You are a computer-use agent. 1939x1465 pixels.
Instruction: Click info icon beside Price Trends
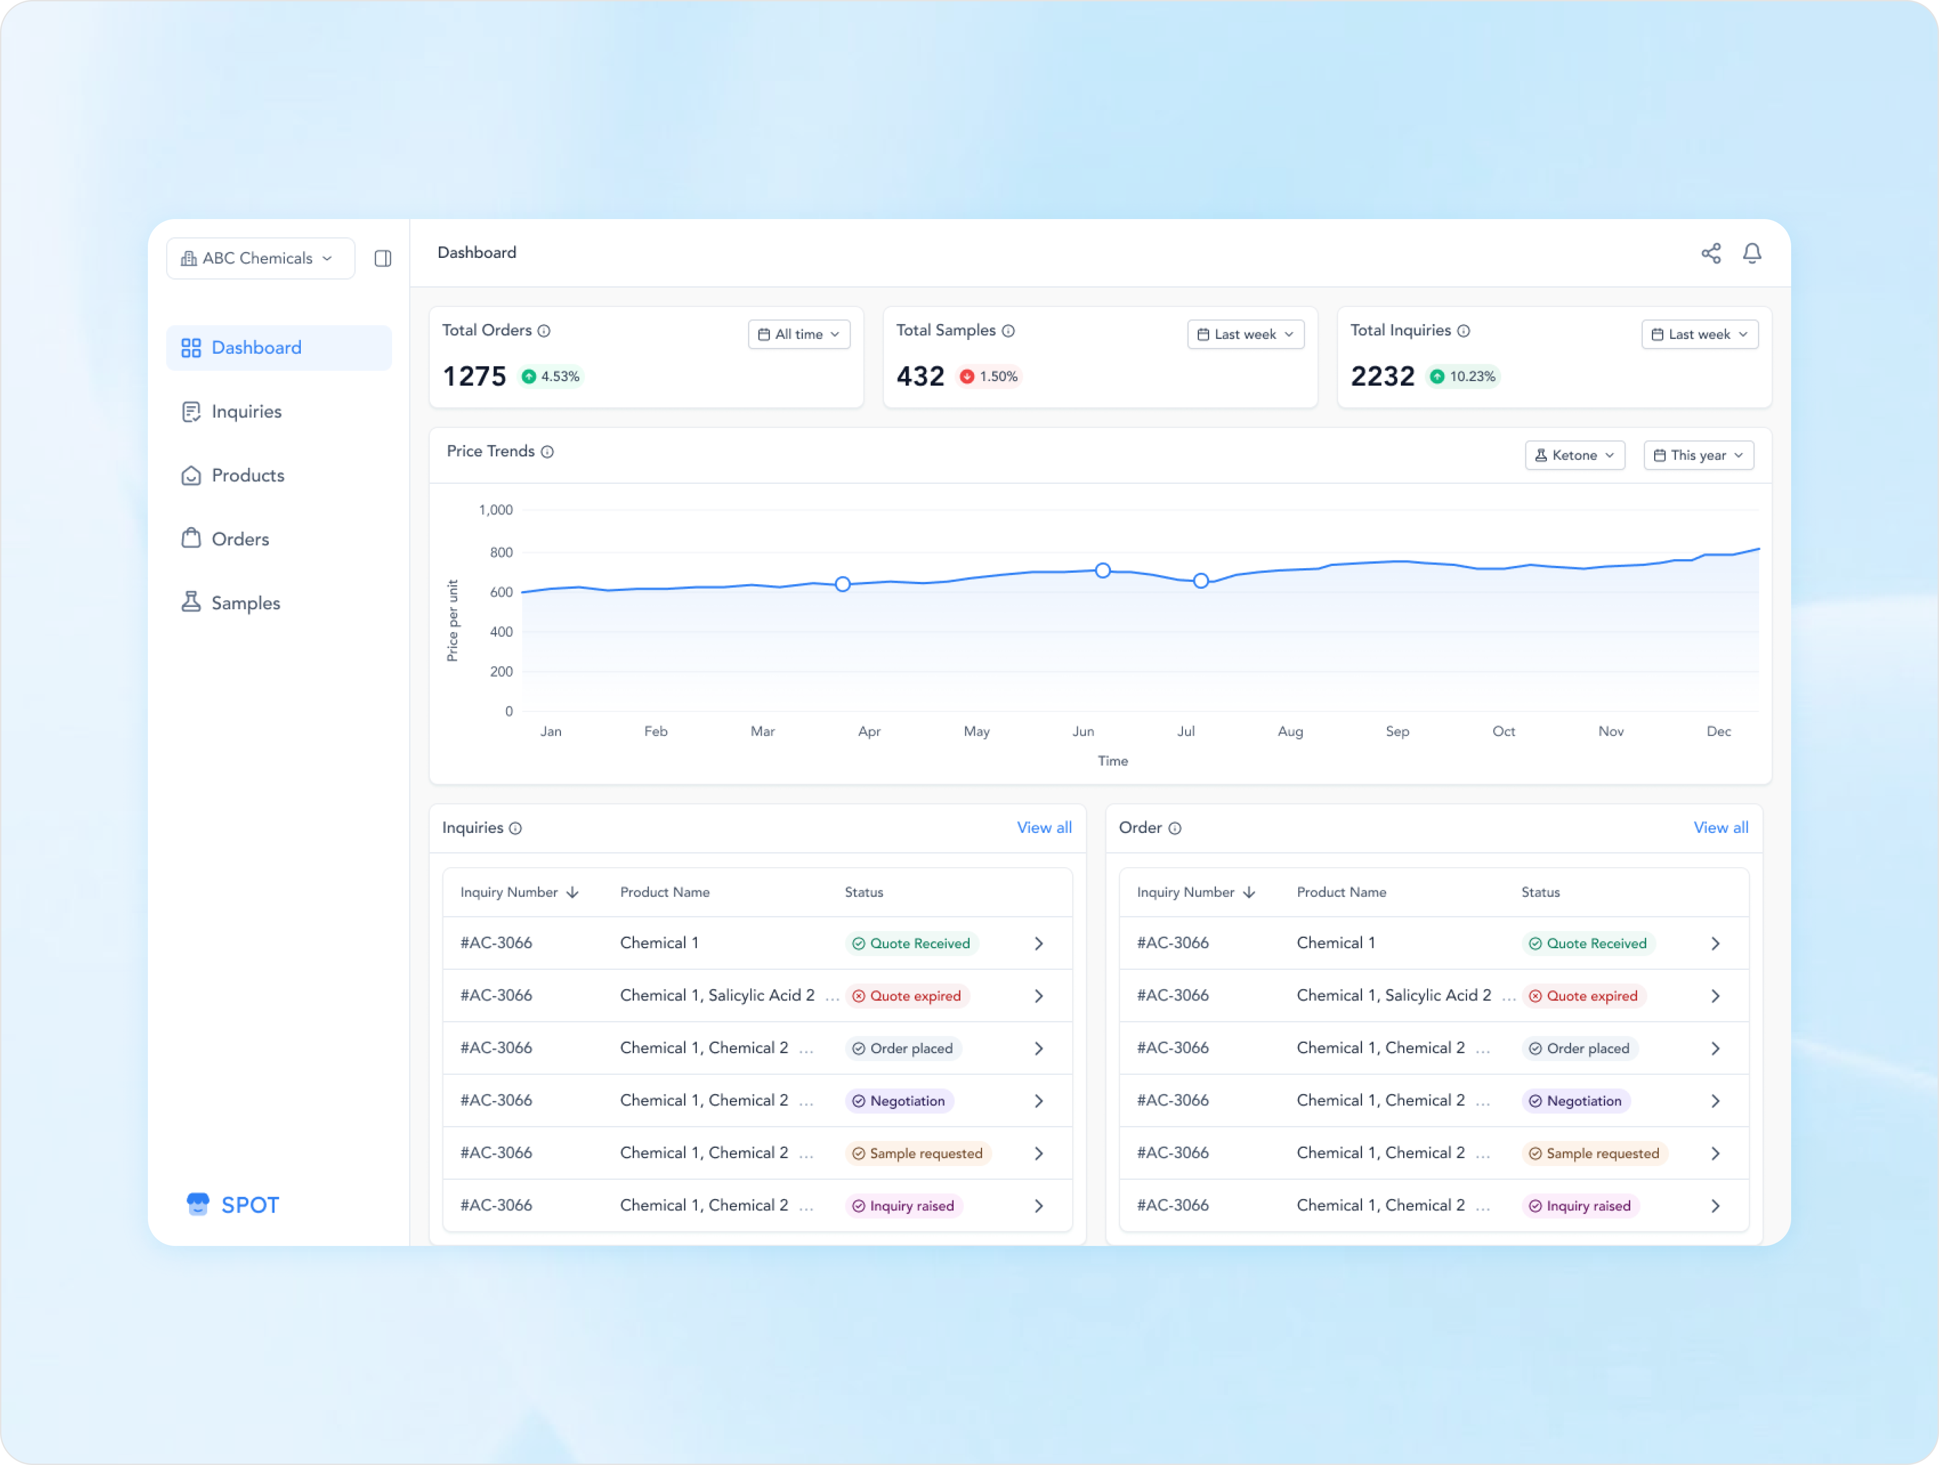pos(547,451)
